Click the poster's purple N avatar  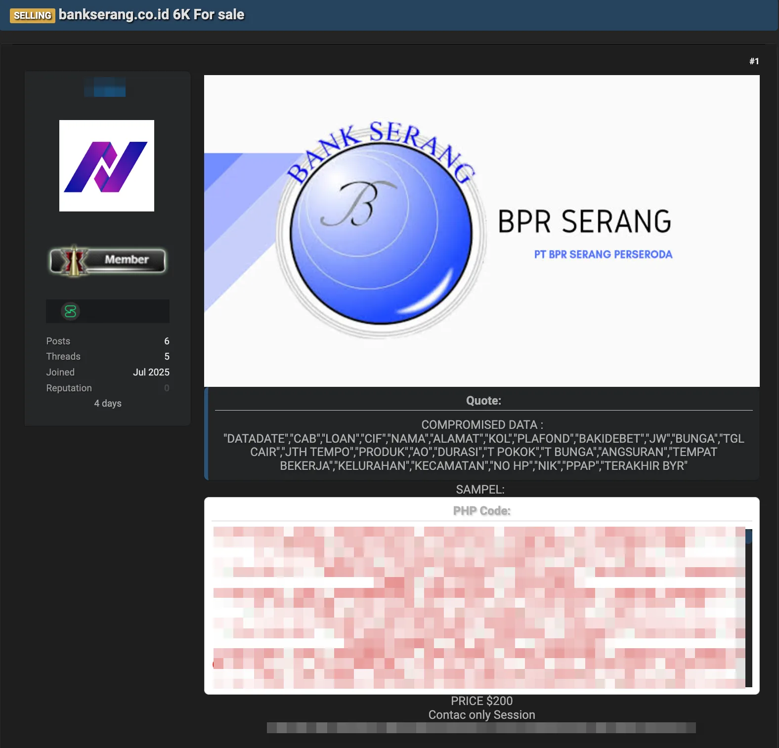pyautogui.click(x=107, y=166)
